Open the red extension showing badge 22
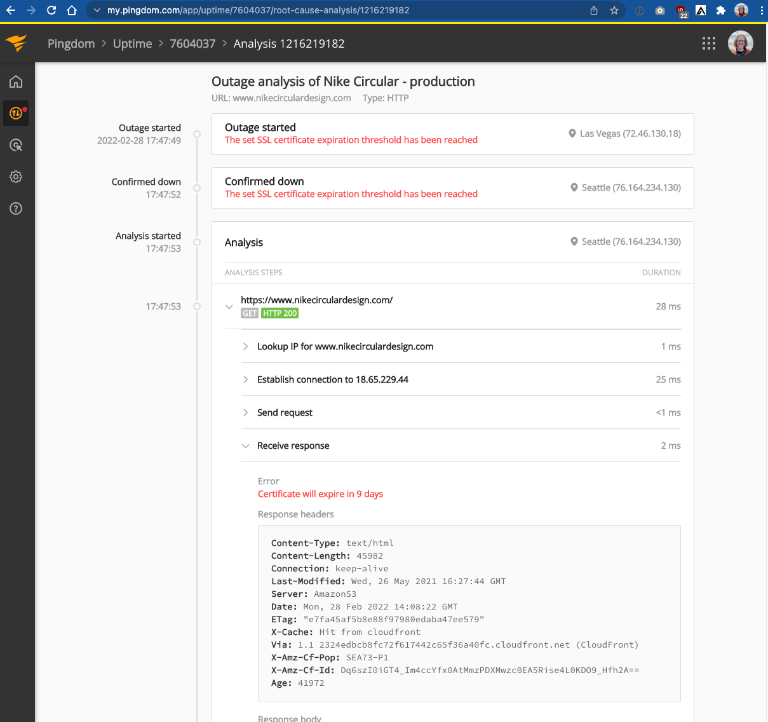Screen dimensions: 768x722 coord(681,11)
